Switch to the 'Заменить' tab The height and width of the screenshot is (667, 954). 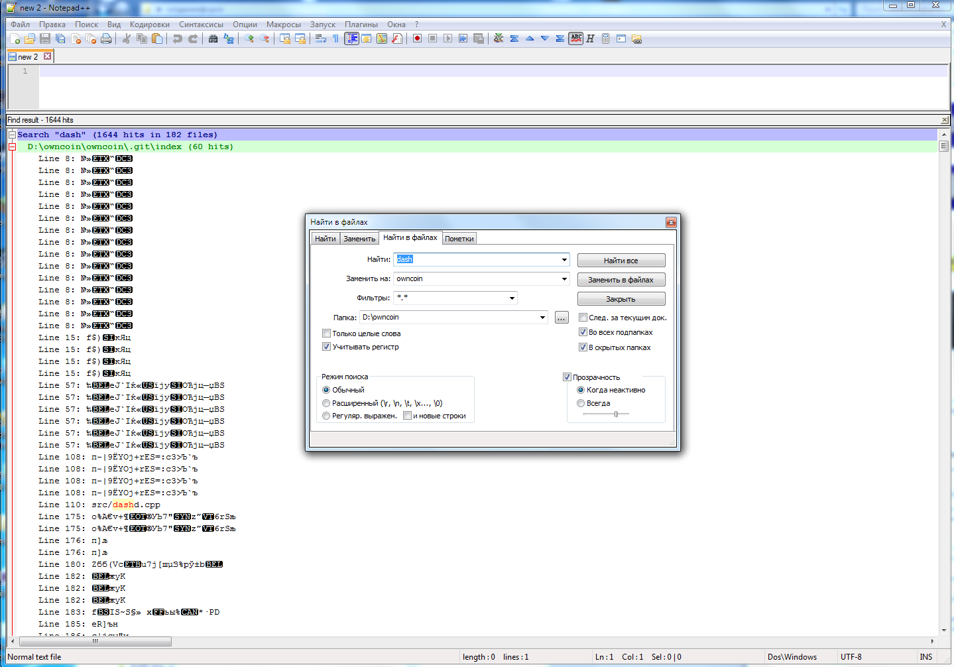click(x=359, y=239)
